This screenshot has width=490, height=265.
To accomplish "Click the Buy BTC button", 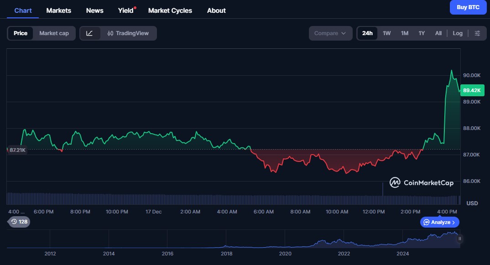I will pyautogui.click(x=468, y=7).
